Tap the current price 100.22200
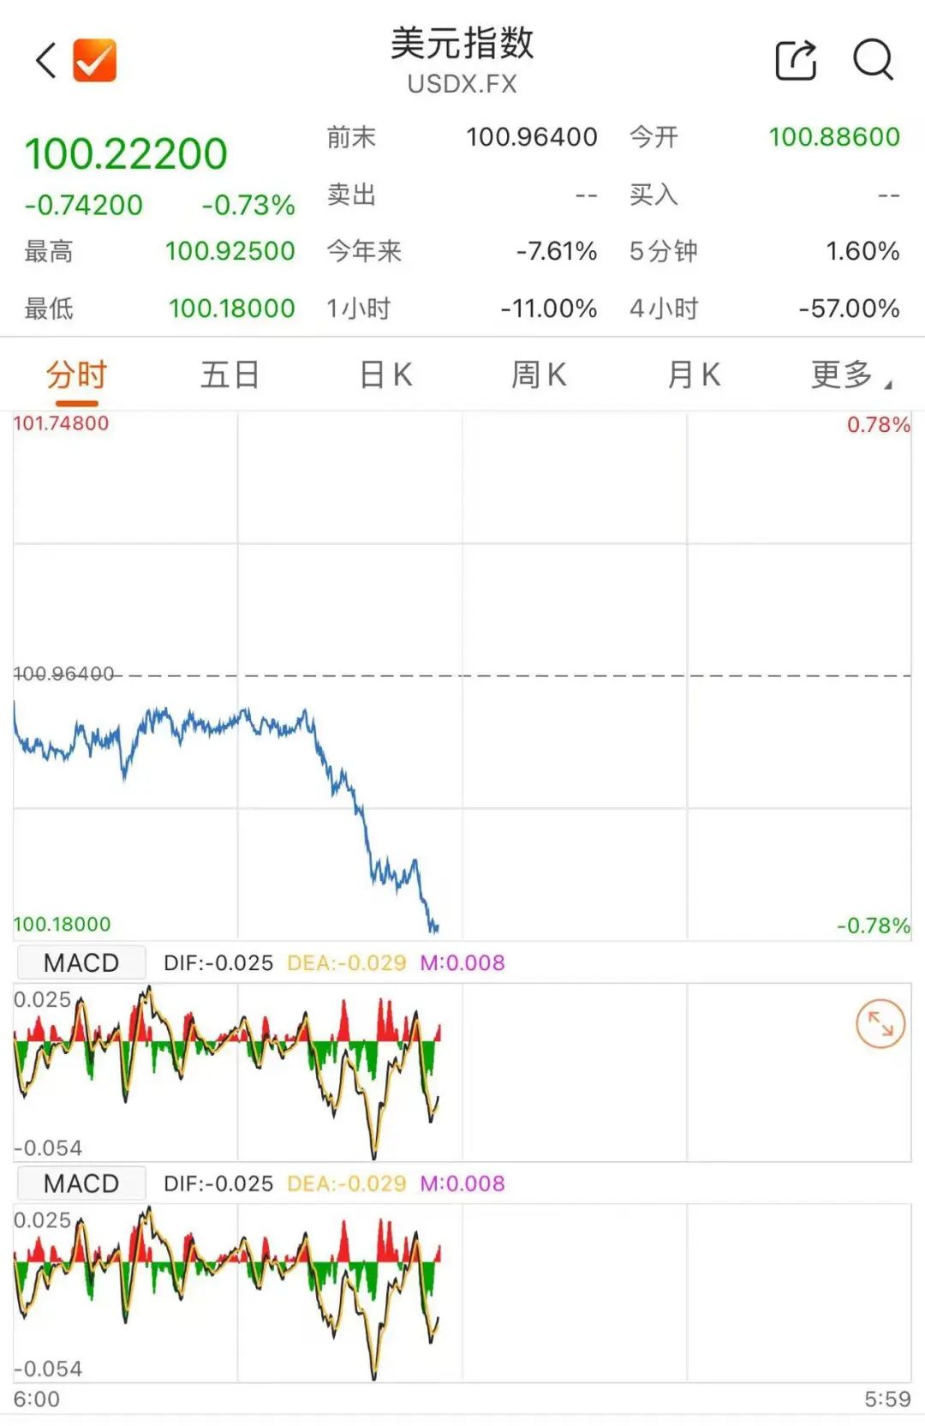 coord(126,154)
